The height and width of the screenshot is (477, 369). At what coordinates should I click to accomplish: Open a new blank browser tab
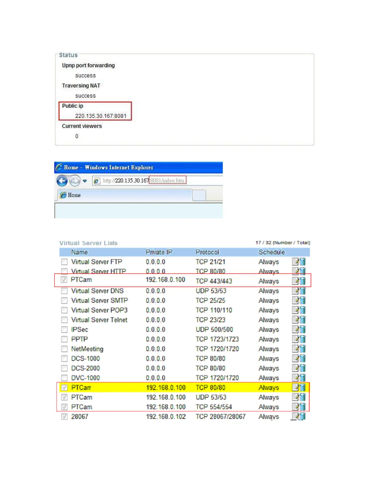point(199,195)
